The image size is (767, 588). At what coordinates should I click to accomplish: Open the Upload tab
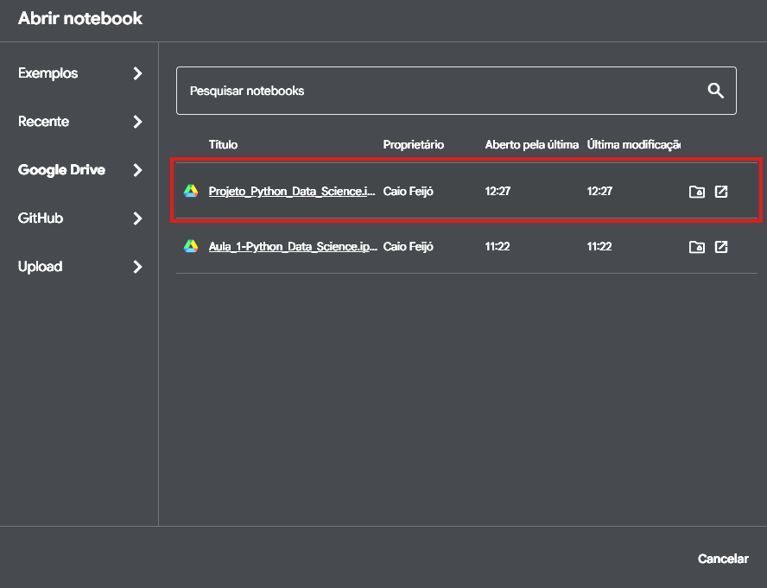point(40,267)
